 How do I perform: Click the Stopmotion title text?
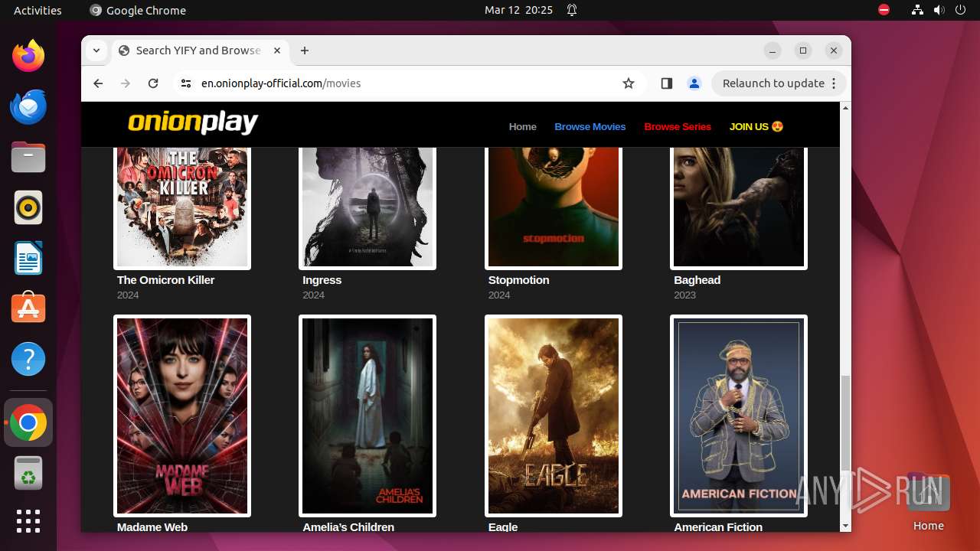click(519, 280)
